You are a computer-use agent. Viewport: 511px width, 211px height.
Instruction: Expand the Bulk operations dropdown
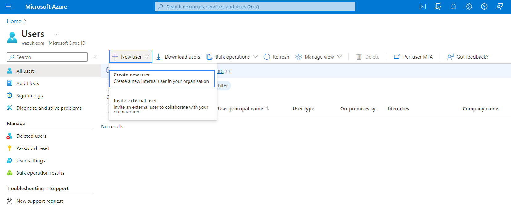pos(232,57)
